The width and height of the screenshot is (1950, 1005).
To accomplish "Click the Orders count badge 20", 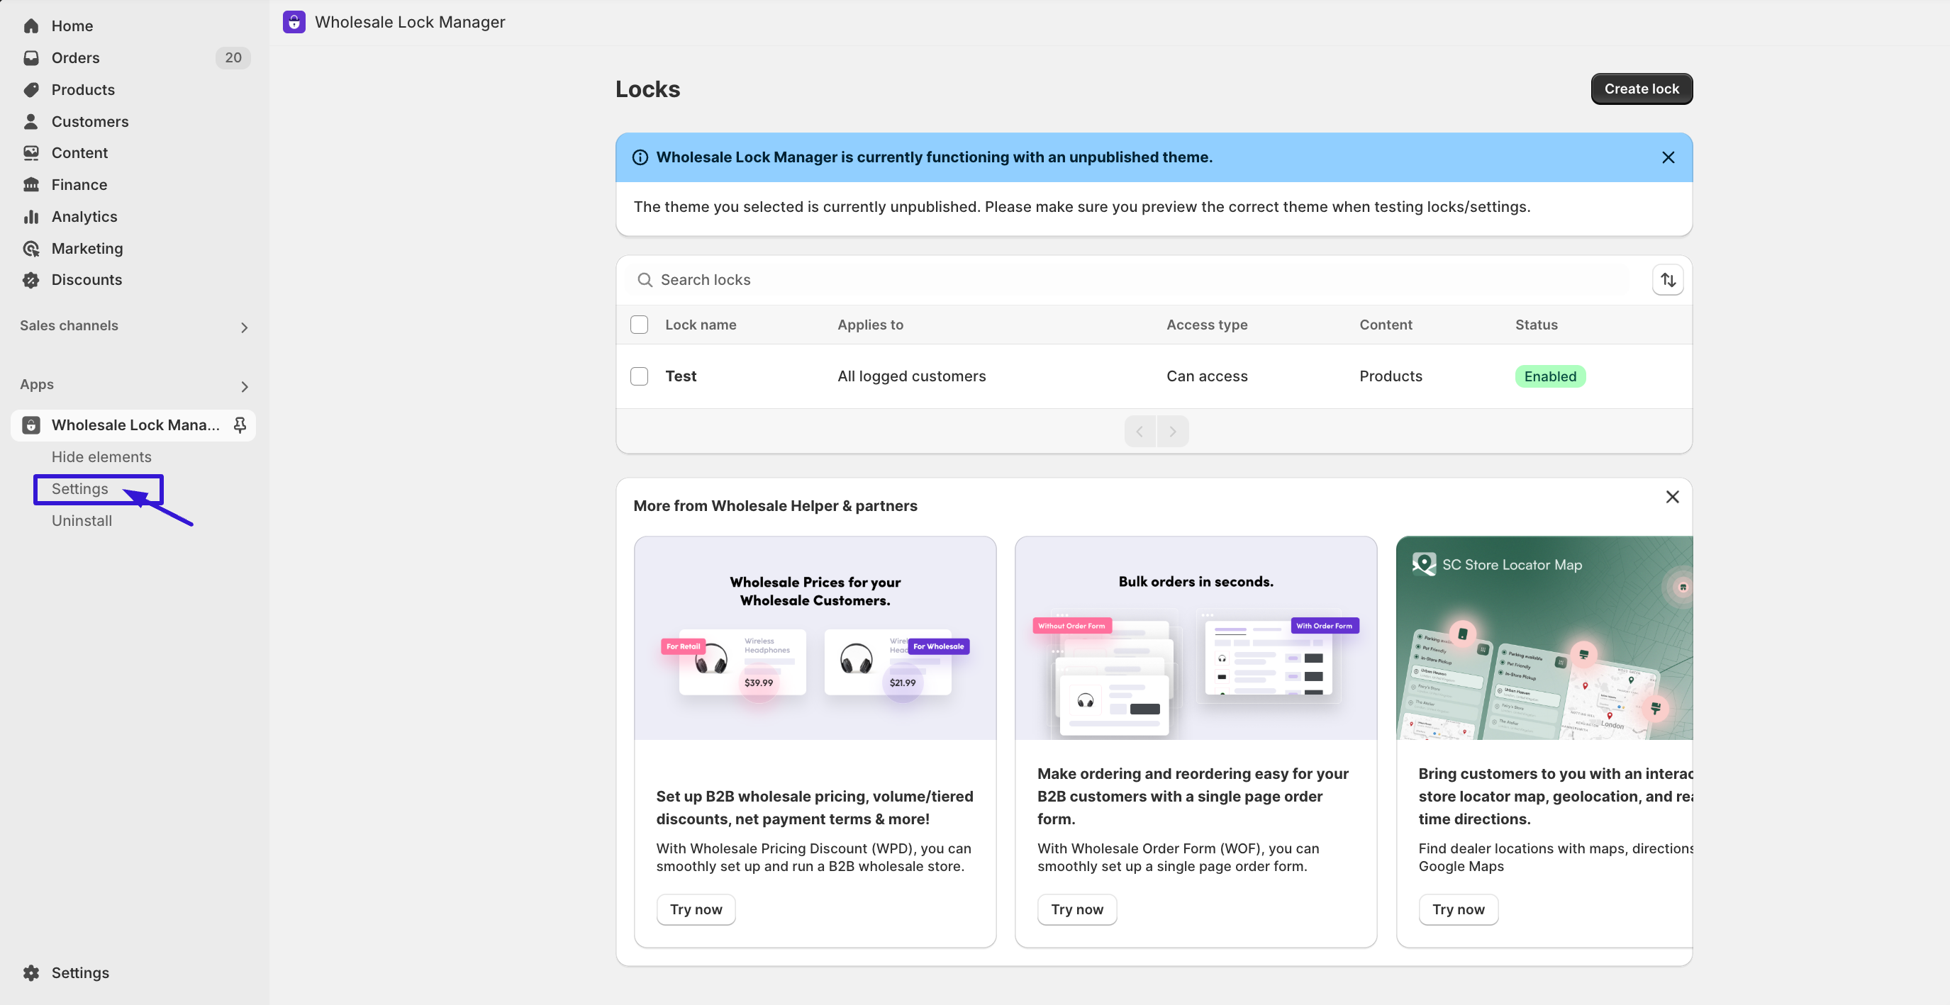I will [233, 57].
